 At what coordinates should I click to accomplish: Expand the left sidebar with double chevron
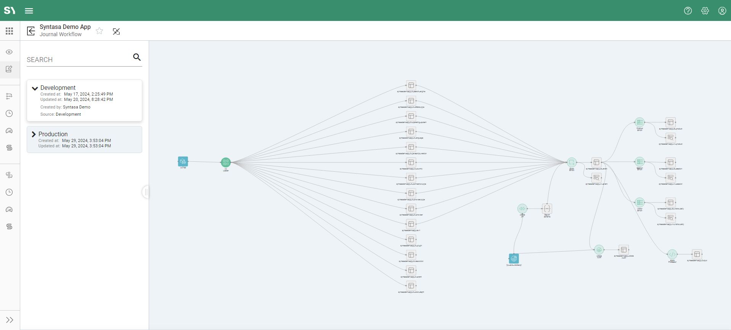(10, 320)
